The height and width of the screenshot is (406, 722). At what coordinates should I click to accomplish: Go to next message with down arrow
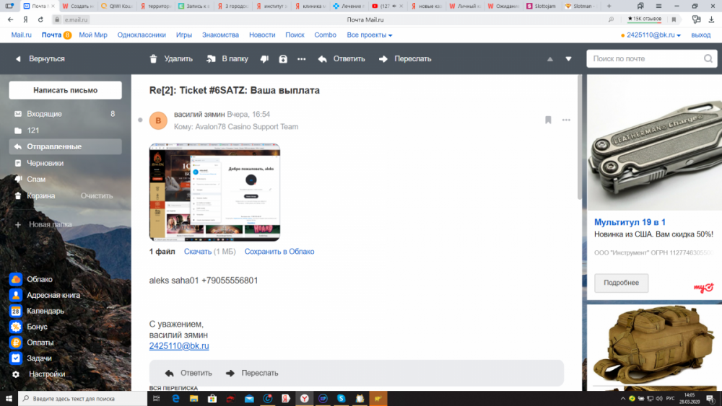pos(568,59)
